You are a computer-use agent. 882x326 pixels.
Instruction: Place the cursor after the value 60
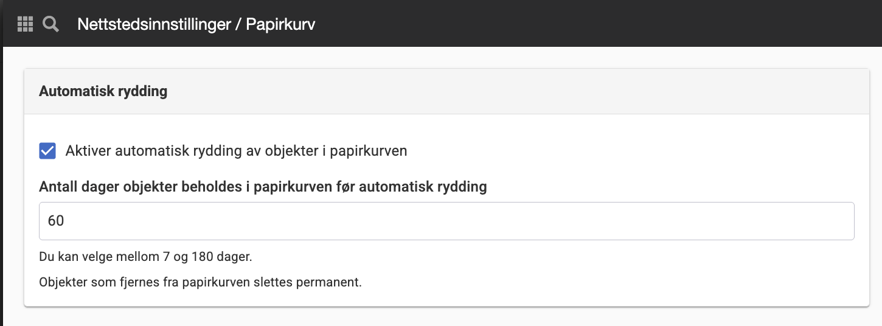tap(66, 221)
